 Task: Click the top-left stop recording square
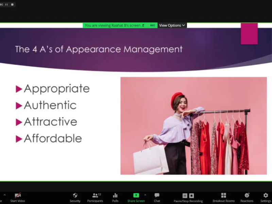pos(12,4)
